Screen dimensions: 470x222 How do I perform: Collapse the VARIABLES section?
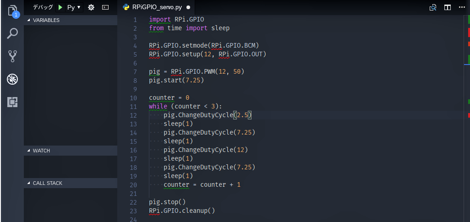coord(29,20)
